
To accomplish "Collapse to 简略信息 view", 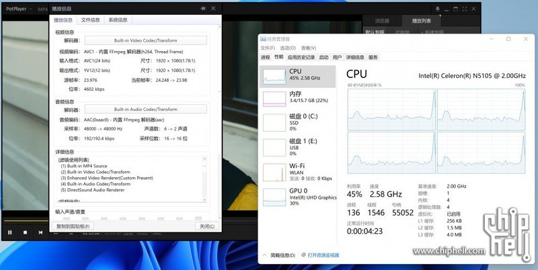I will click(279, 255).
